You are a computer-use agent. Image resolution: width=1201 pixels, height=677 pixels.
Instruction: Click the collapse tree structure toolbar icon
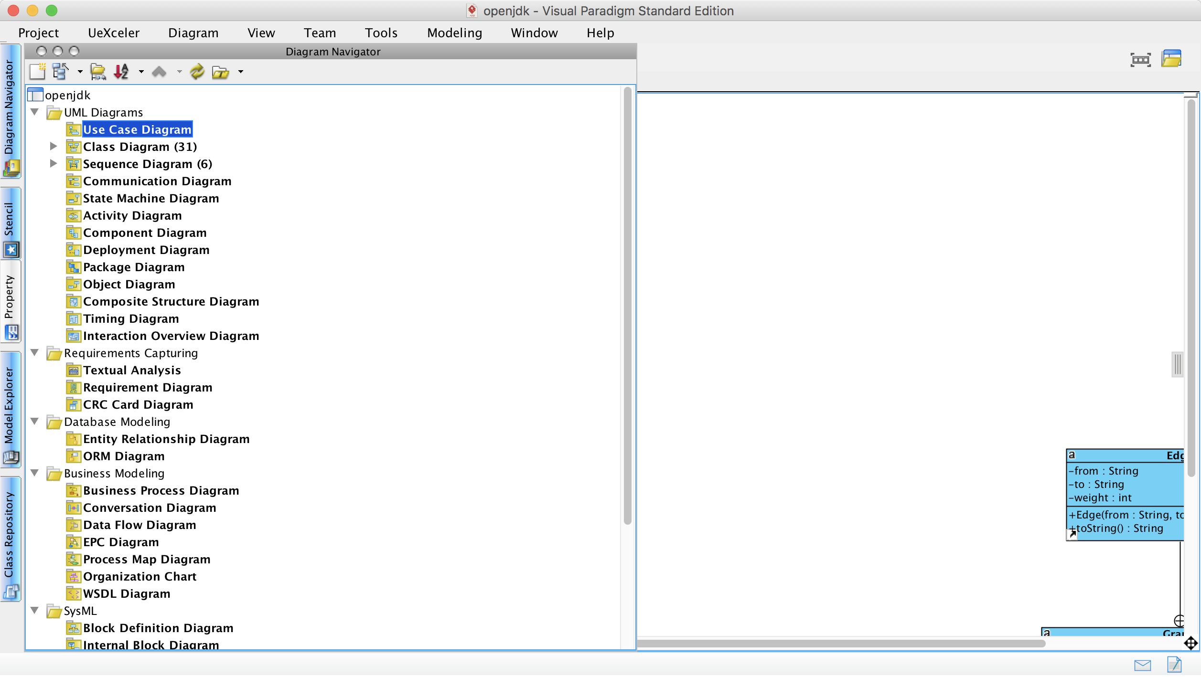pyautogui.click(x=60, y=72)
